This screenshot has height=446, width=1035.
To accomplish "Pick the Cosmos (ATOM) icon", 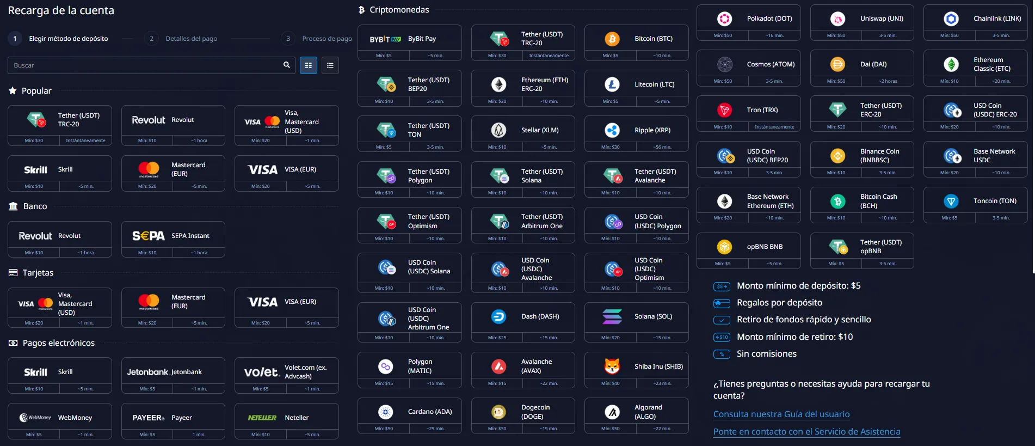I will pos(724,64).
